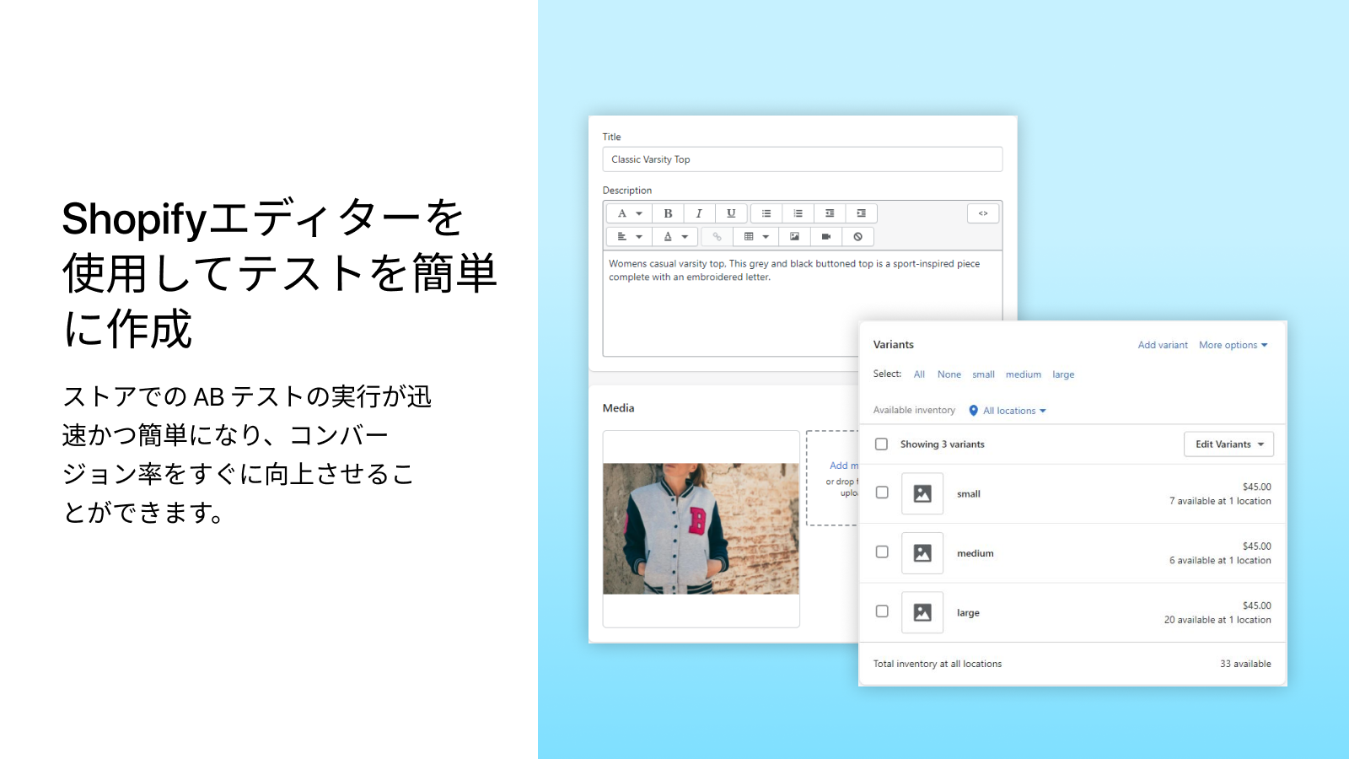
Task: Open the insert table dropdown
Action: point(756,237)
